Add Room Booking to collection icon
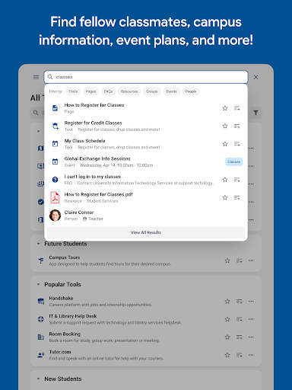292x390 pixels. [x=240, y=337]
